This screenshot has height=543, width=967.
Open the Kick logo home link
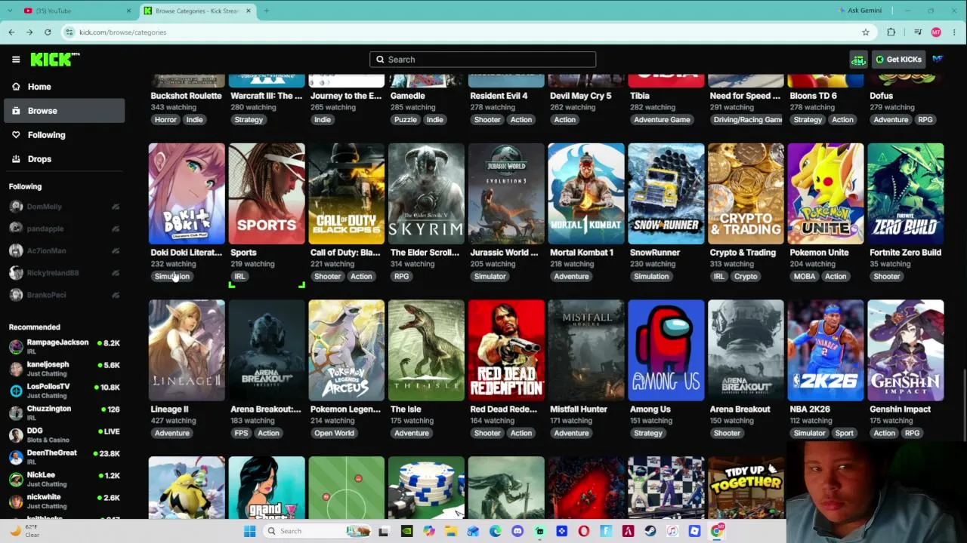54,60
